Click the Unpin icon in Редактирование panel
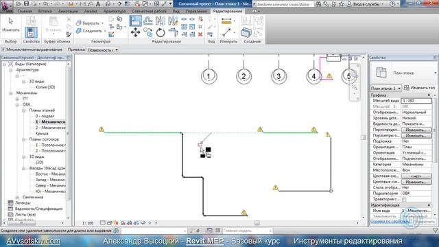 [x=200, y=19]
